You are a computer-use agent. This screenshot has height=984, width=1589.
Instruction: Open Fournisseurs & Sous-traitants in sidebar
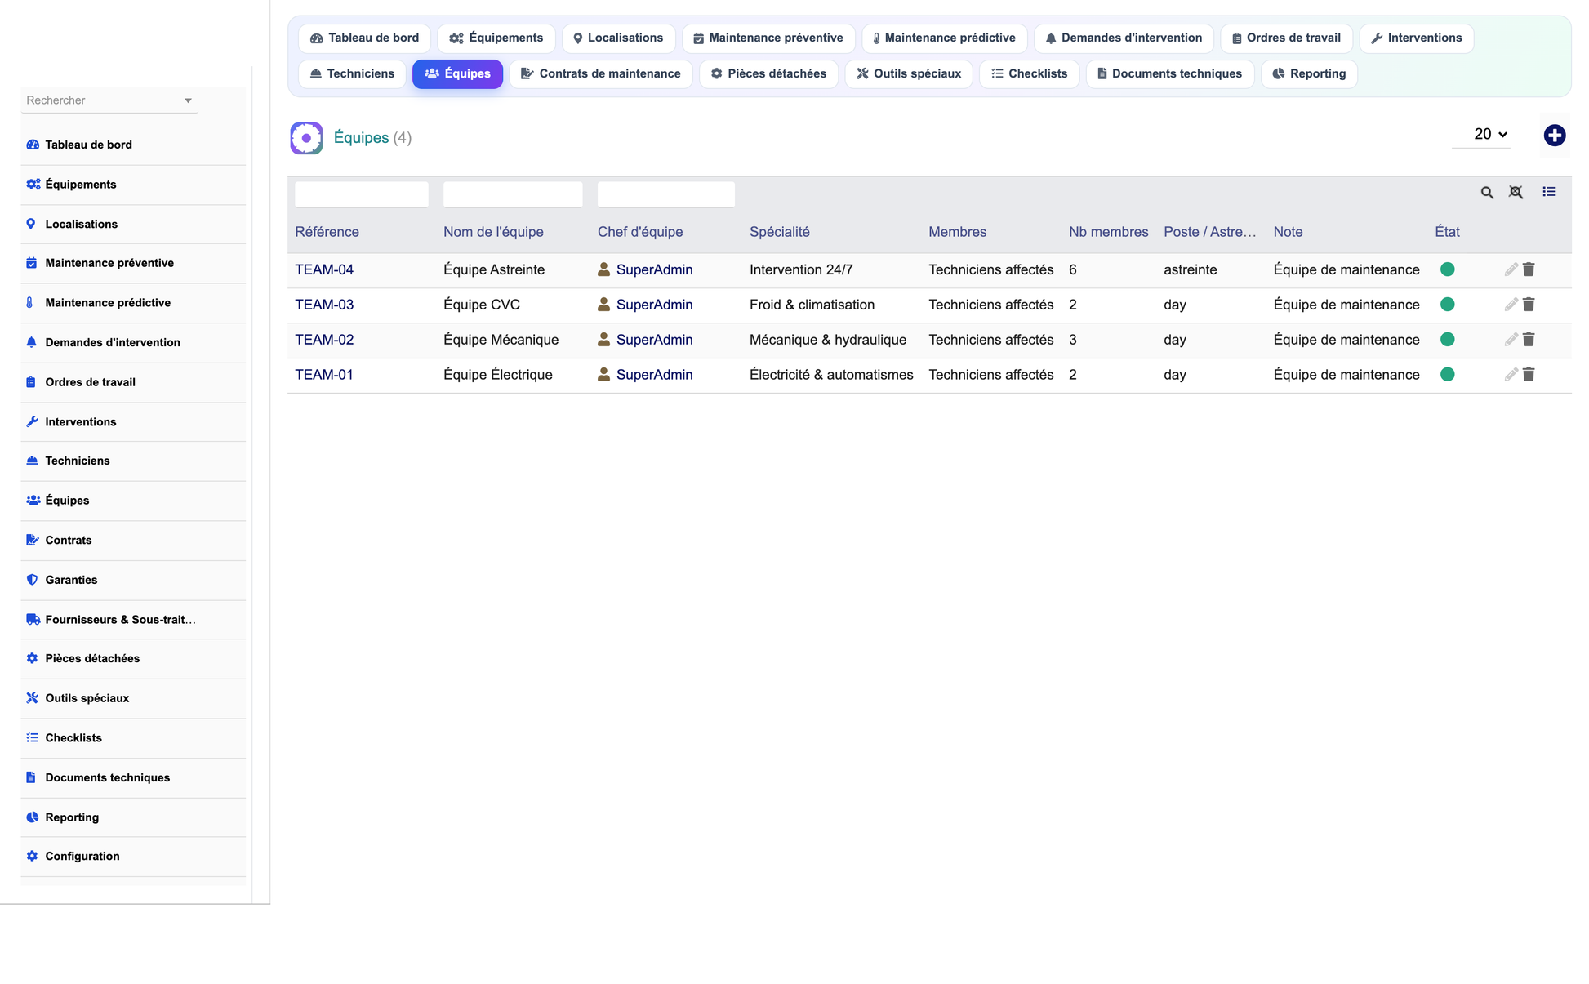(x=133, y=620)
